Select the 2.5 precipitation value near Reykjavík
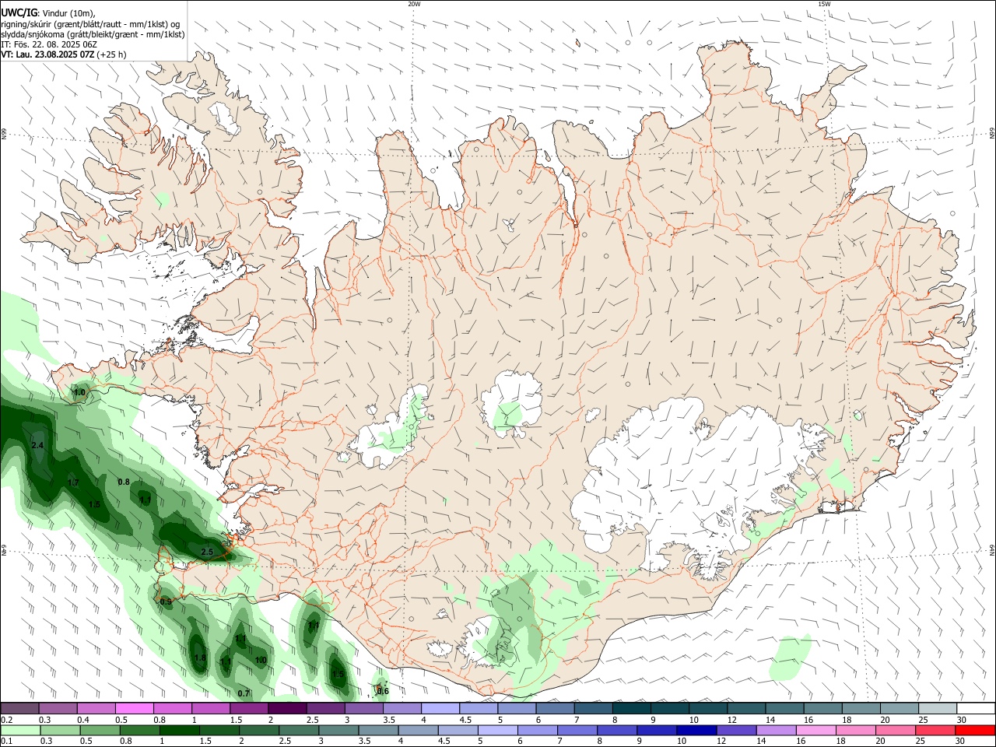The width and height of the screenshot is (996, 747). pos(207,552)
